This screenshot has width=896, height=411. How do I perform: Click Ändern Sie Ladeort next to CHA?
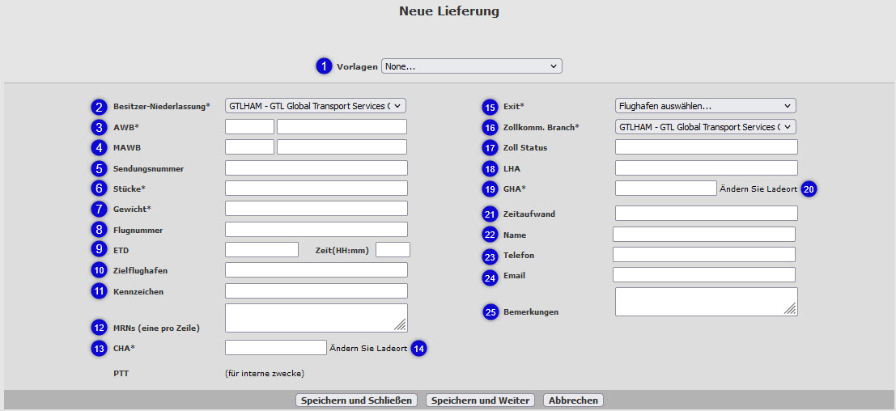[368, 348]
